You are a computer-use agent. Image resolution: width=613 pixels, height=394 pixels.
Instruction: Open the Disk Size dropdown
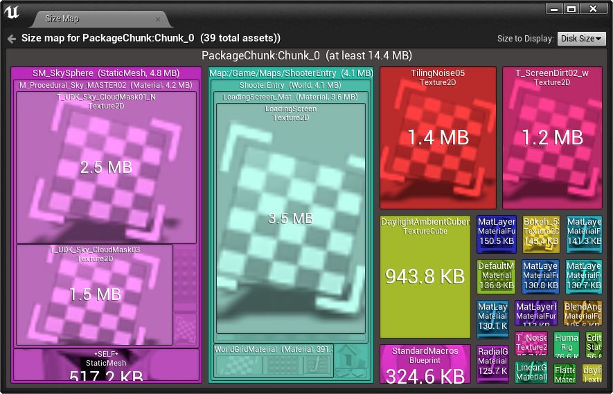tap(581, 39)
